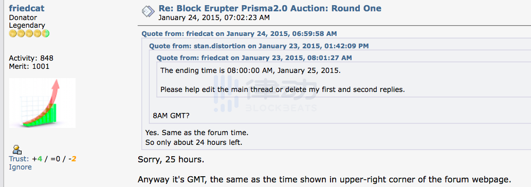Open the friedcat username profile link

27,8
